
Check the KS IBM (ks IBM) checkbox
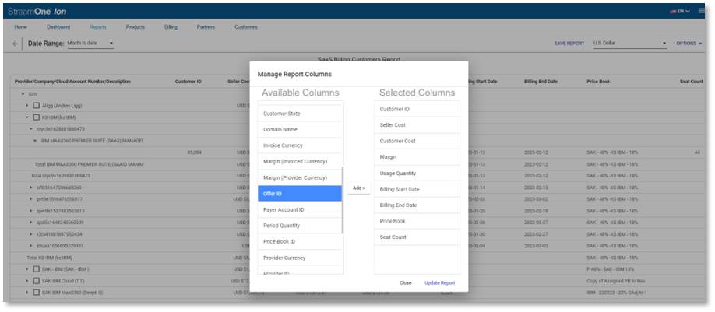tap(37, 117)
